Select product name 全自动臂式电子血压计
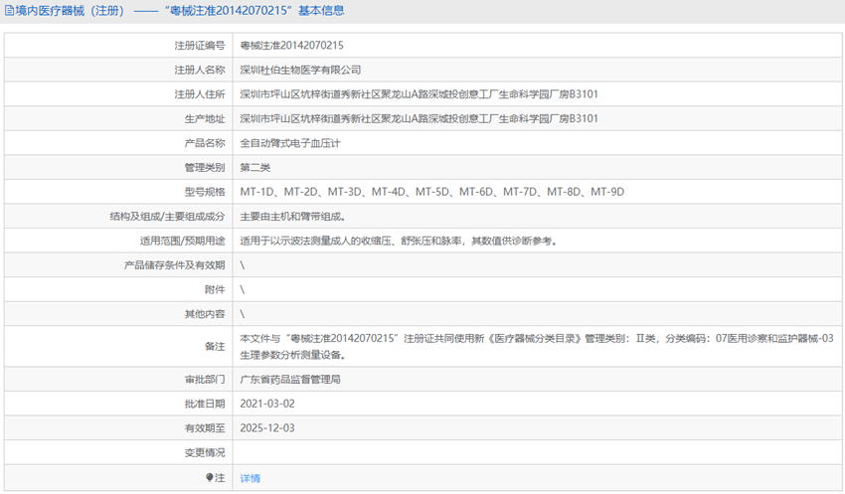Viewport: 845px width, 494px height. 290,143
